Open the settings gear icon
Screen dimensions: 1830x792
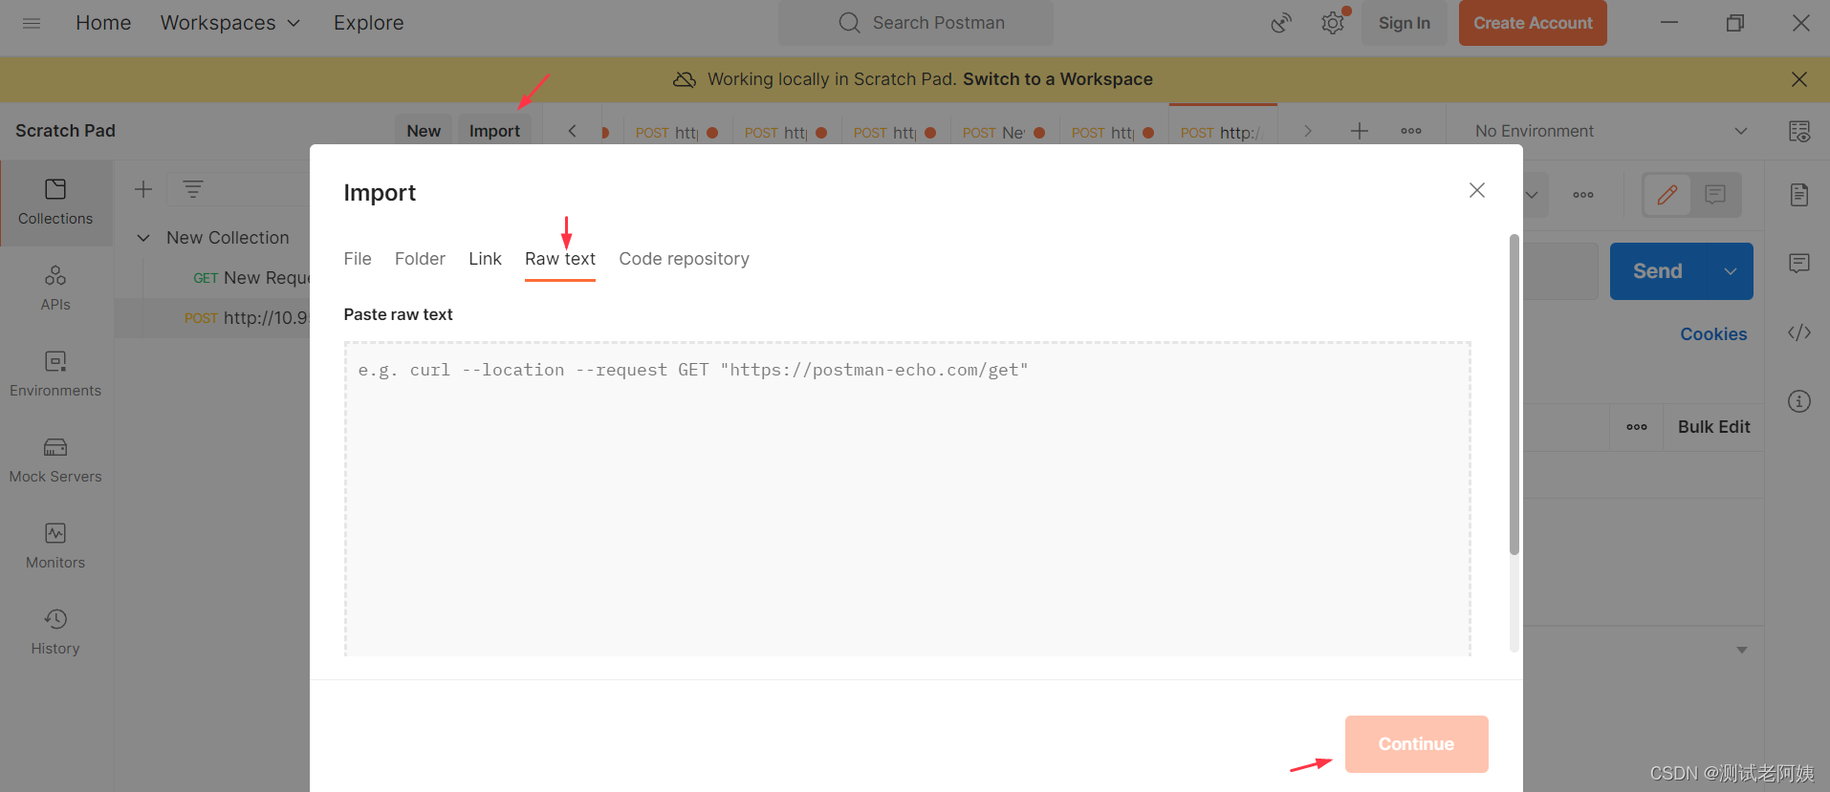click(x=1333, y=23)
